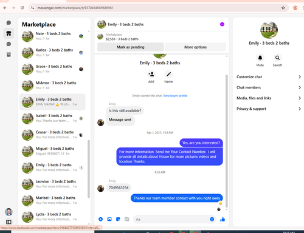This screenshot has height=233, width=304.
Task: Go forward using browser forward arrow
Action: pos(13,8)
